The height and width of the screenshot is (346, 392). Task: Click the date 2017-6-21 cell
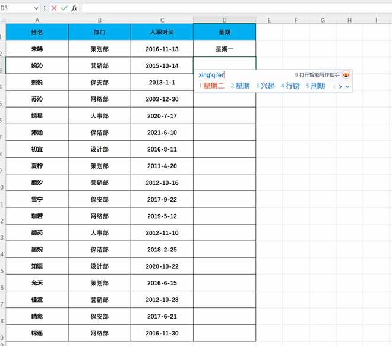point(162,316)
